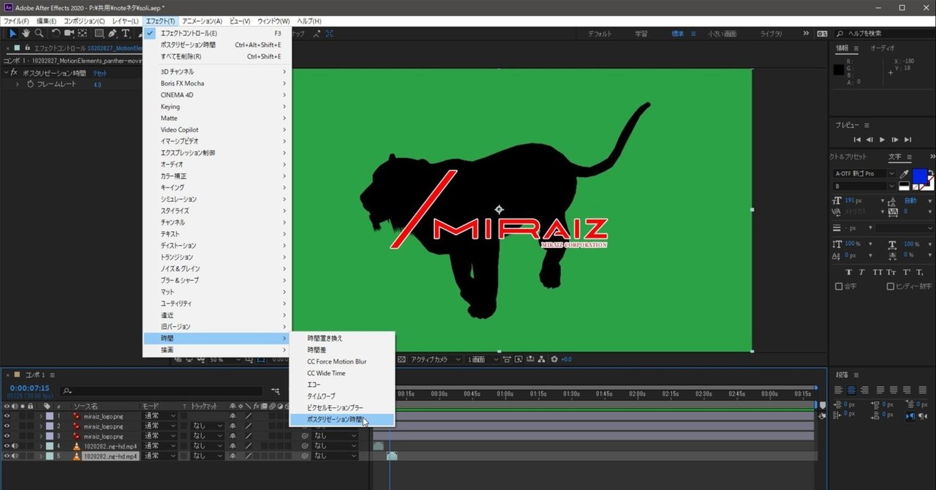Toggle visibility of layer 2 miraiz_logo.png
936x490 pixels.
point(7,426)
